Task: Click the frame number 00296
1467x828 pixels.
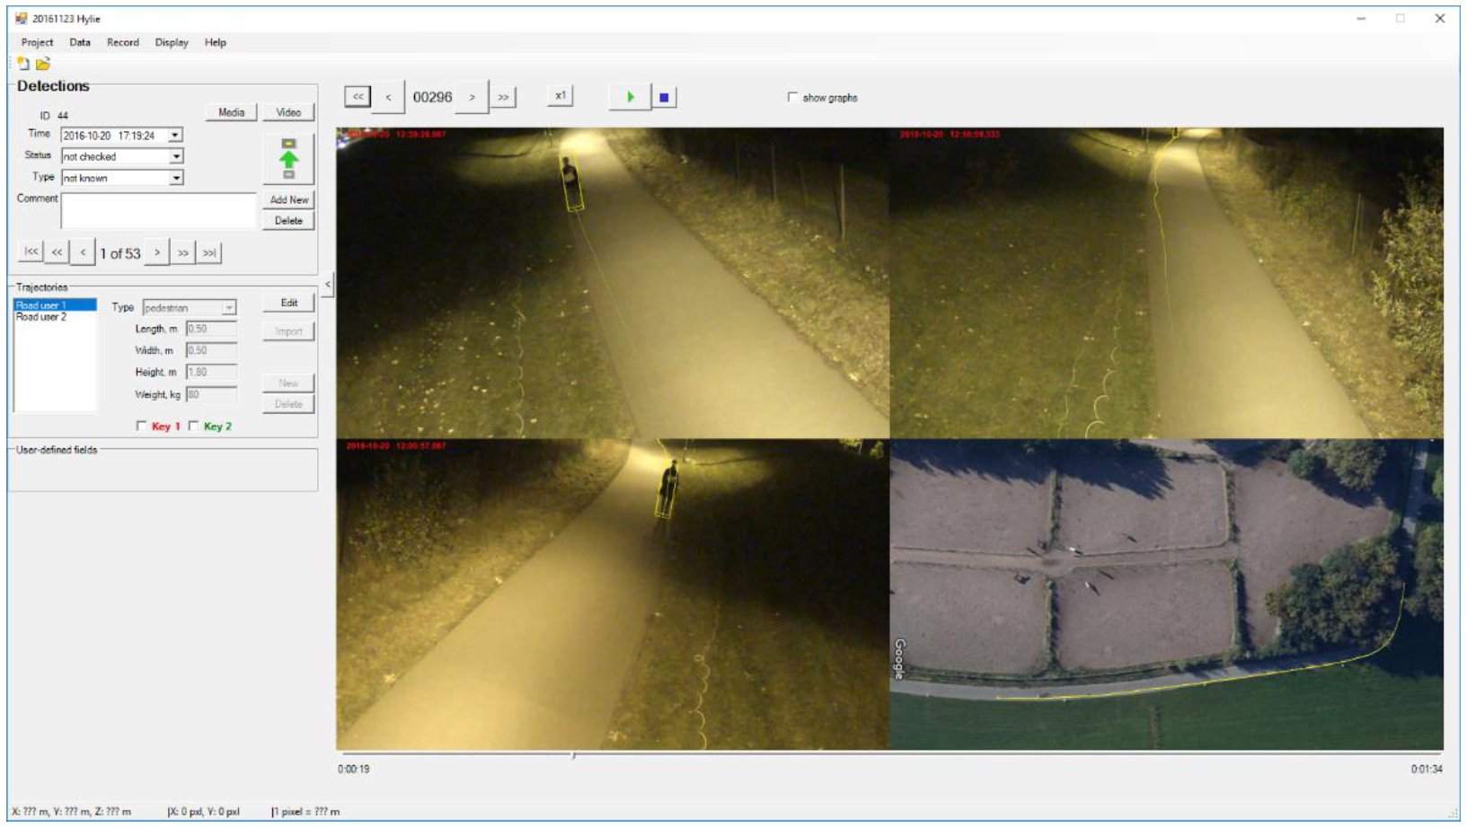Action: point(432,97)
